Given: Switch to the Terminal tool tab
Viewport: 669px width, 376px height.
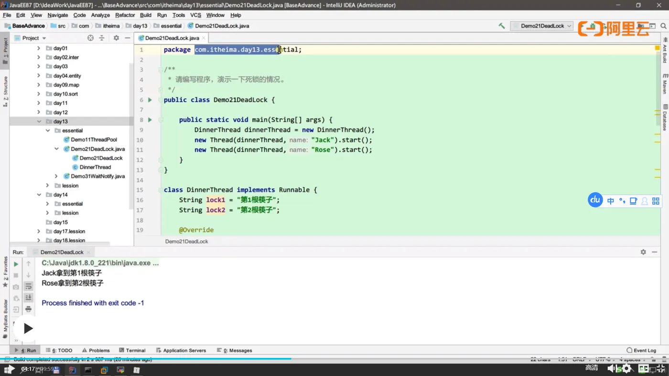Looking at the screenshot, I should (132, 350).
